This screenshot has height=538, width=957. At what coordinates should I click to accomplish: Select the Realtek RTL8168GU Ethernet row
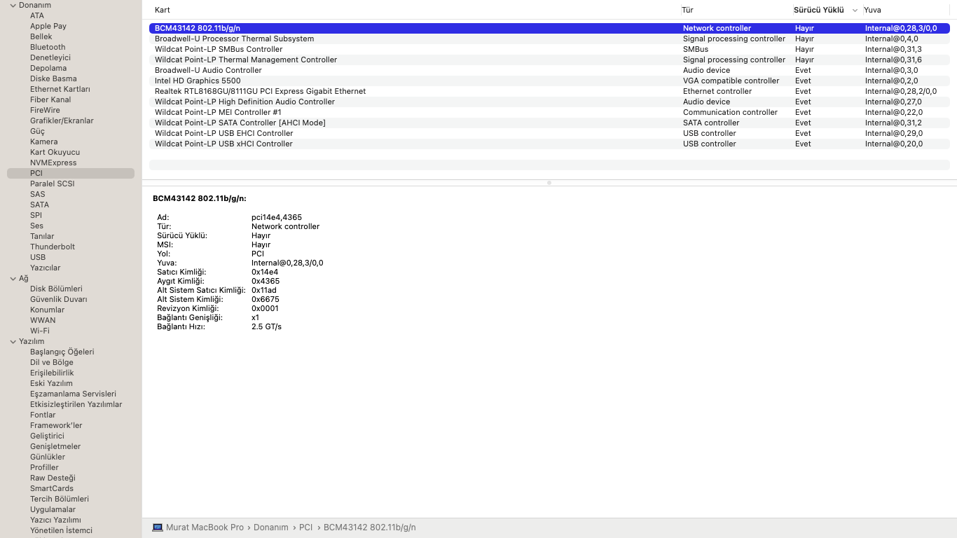point(260,91)
